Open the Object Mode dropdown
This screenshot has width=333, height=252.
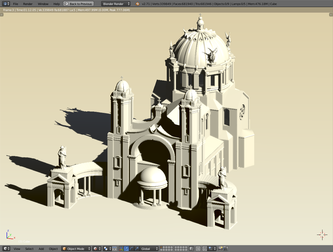(x=76, y=249)
